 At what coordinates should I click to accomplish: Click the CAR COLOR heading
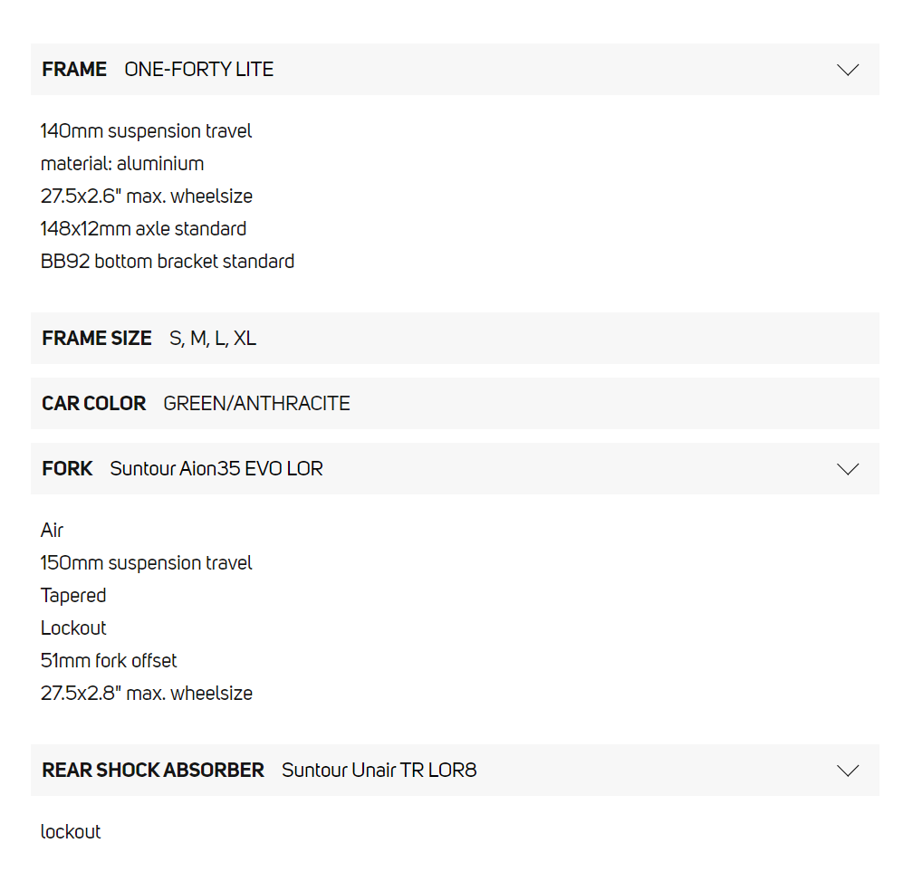pyautogui.click(x=94, y=404)
